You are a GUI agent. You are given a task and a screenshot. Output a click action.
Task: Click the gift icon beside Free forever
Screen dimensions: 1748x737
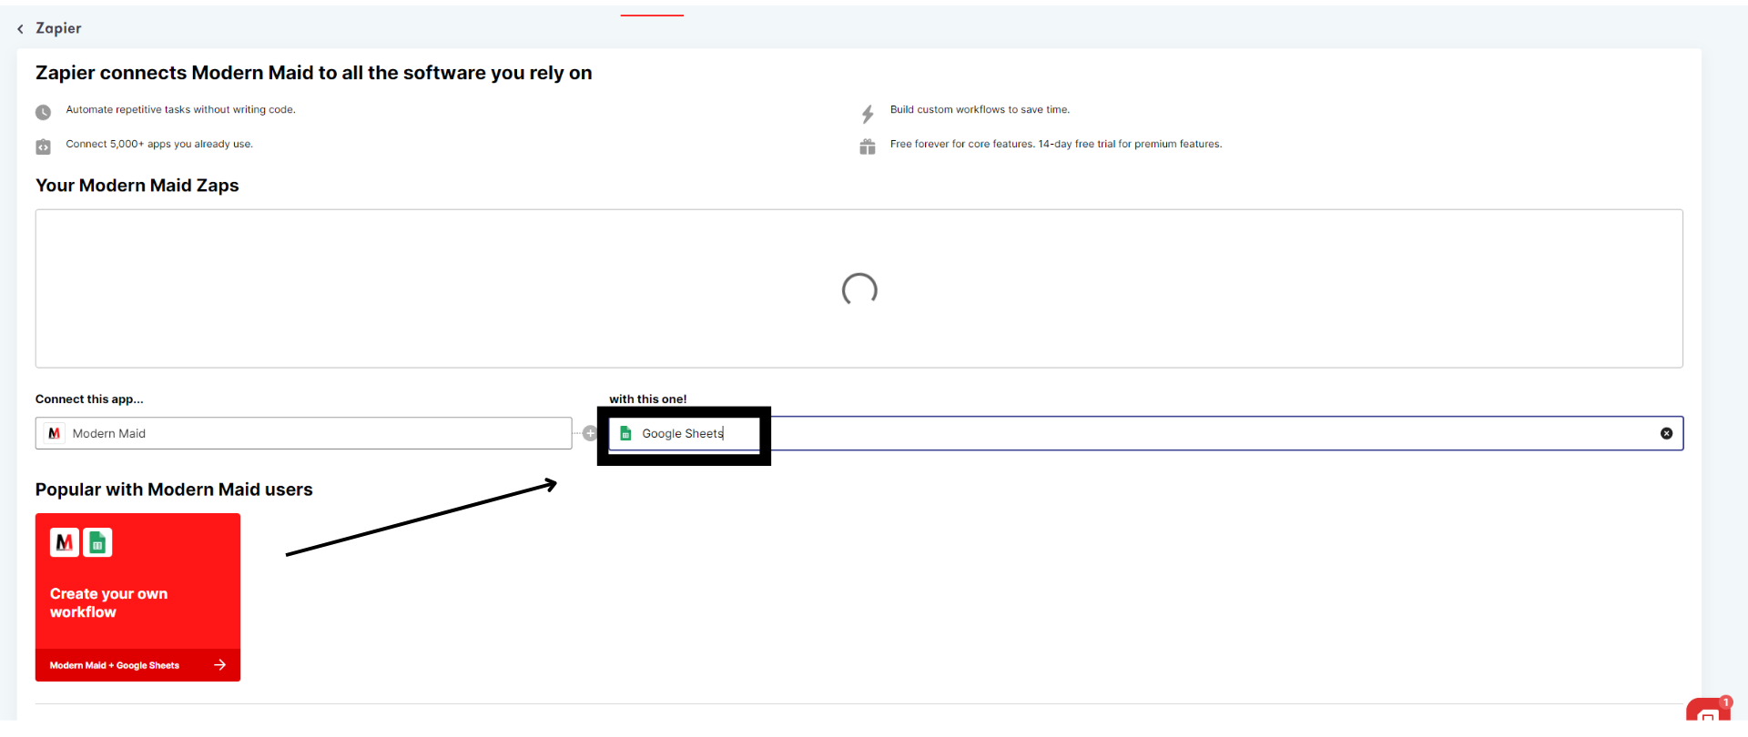868,146
